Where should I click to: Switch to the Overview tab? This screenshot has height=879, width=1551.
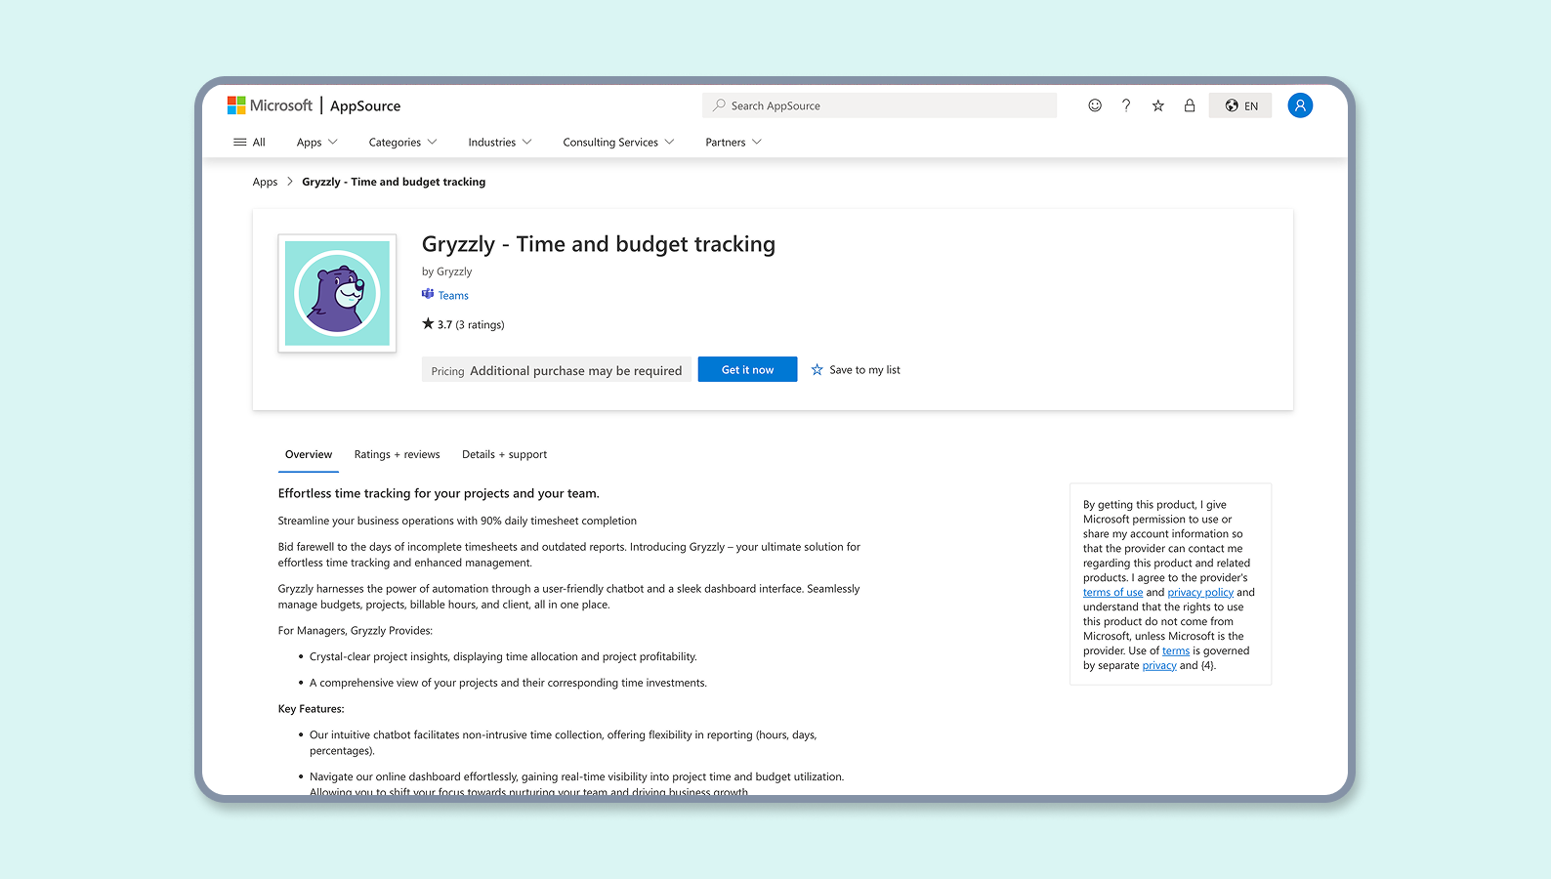(x=309, y=455)
